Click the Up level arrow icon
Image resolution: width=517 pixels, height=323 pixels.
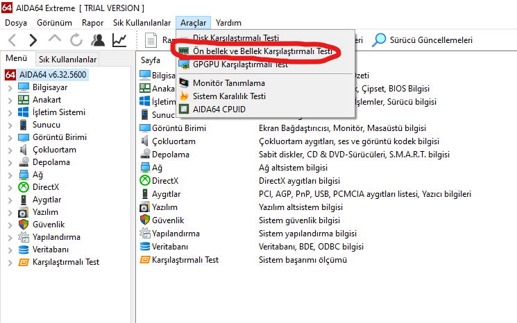[x=55, y=39]
